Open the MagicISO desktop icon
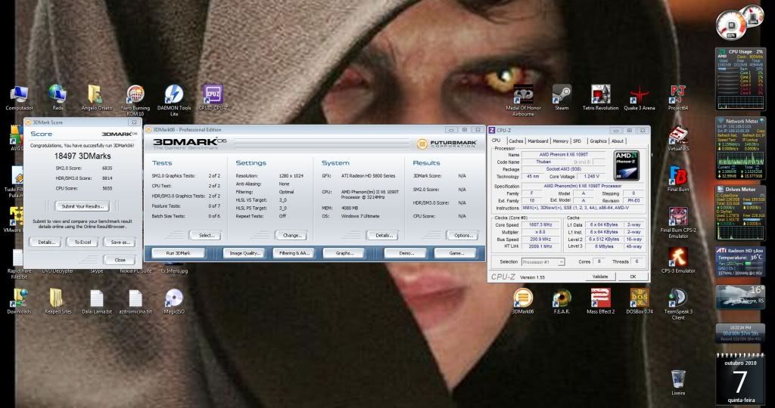Image resolution: width=775 pixels, height=408 pixels. coord(173,298)
